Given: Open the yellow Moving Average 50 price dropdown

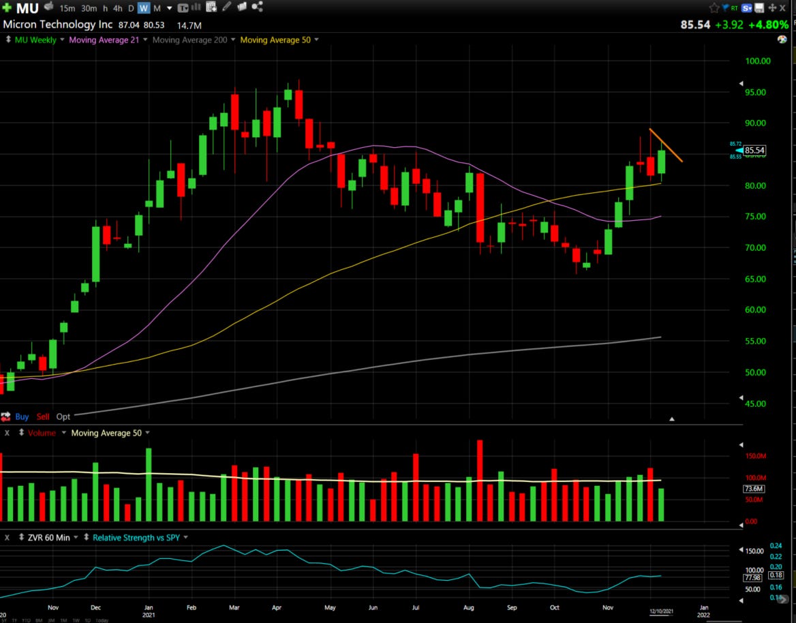Looking at the screenshot, I should (x=316, y=40).
